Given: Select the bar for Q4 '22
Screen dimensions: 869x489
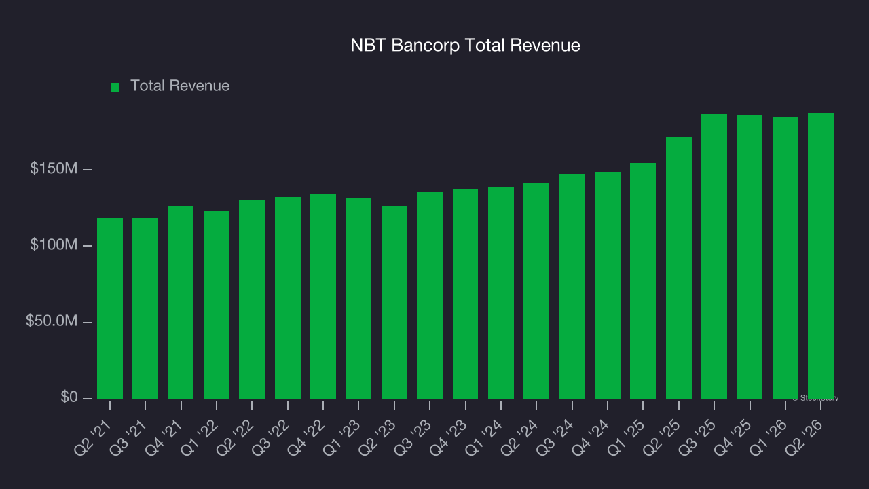Looking at the screenshot, I should point(323,296).
